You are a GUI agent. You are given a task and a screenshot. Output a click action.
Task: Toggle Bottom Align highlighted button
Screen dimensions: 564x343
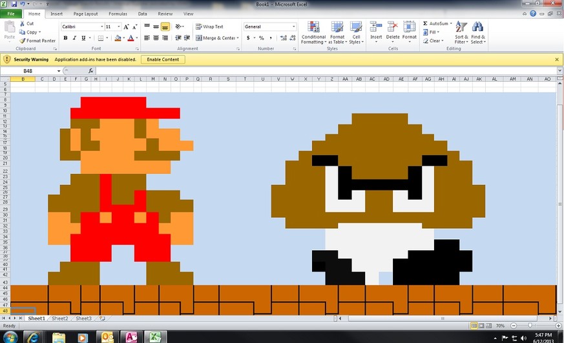165,27
